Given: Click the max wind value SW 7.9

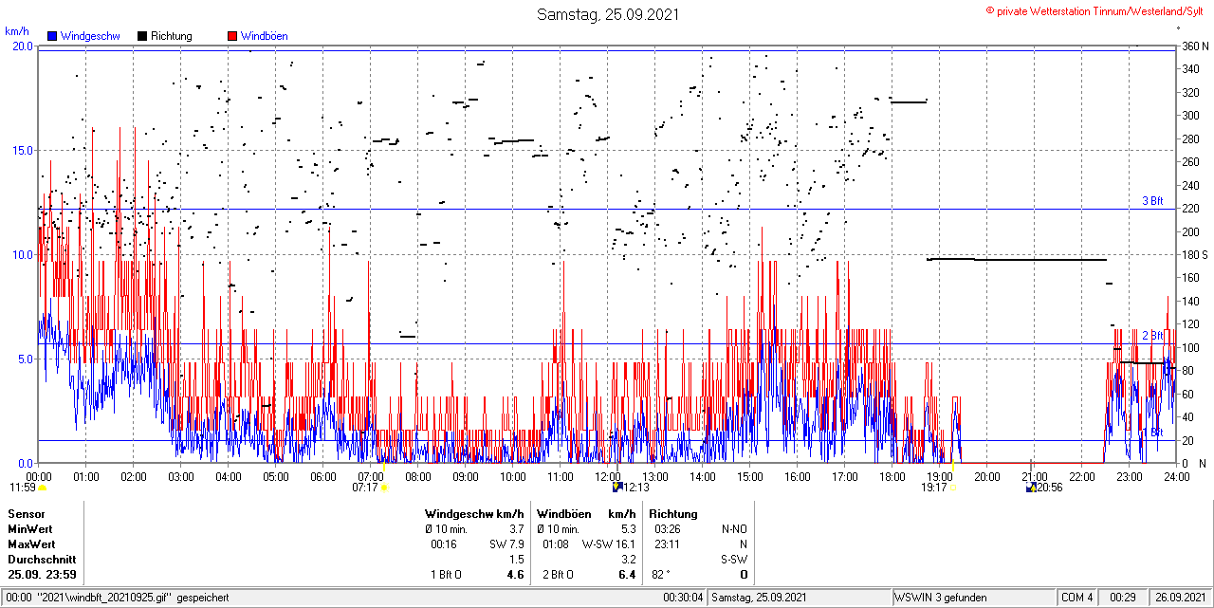Looking at the screenshot, I should [x=507, y=544].
